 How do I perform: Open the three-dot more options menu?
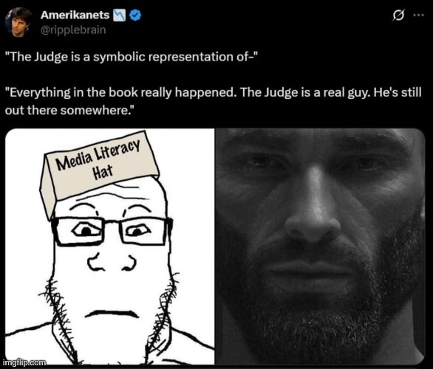418,15
